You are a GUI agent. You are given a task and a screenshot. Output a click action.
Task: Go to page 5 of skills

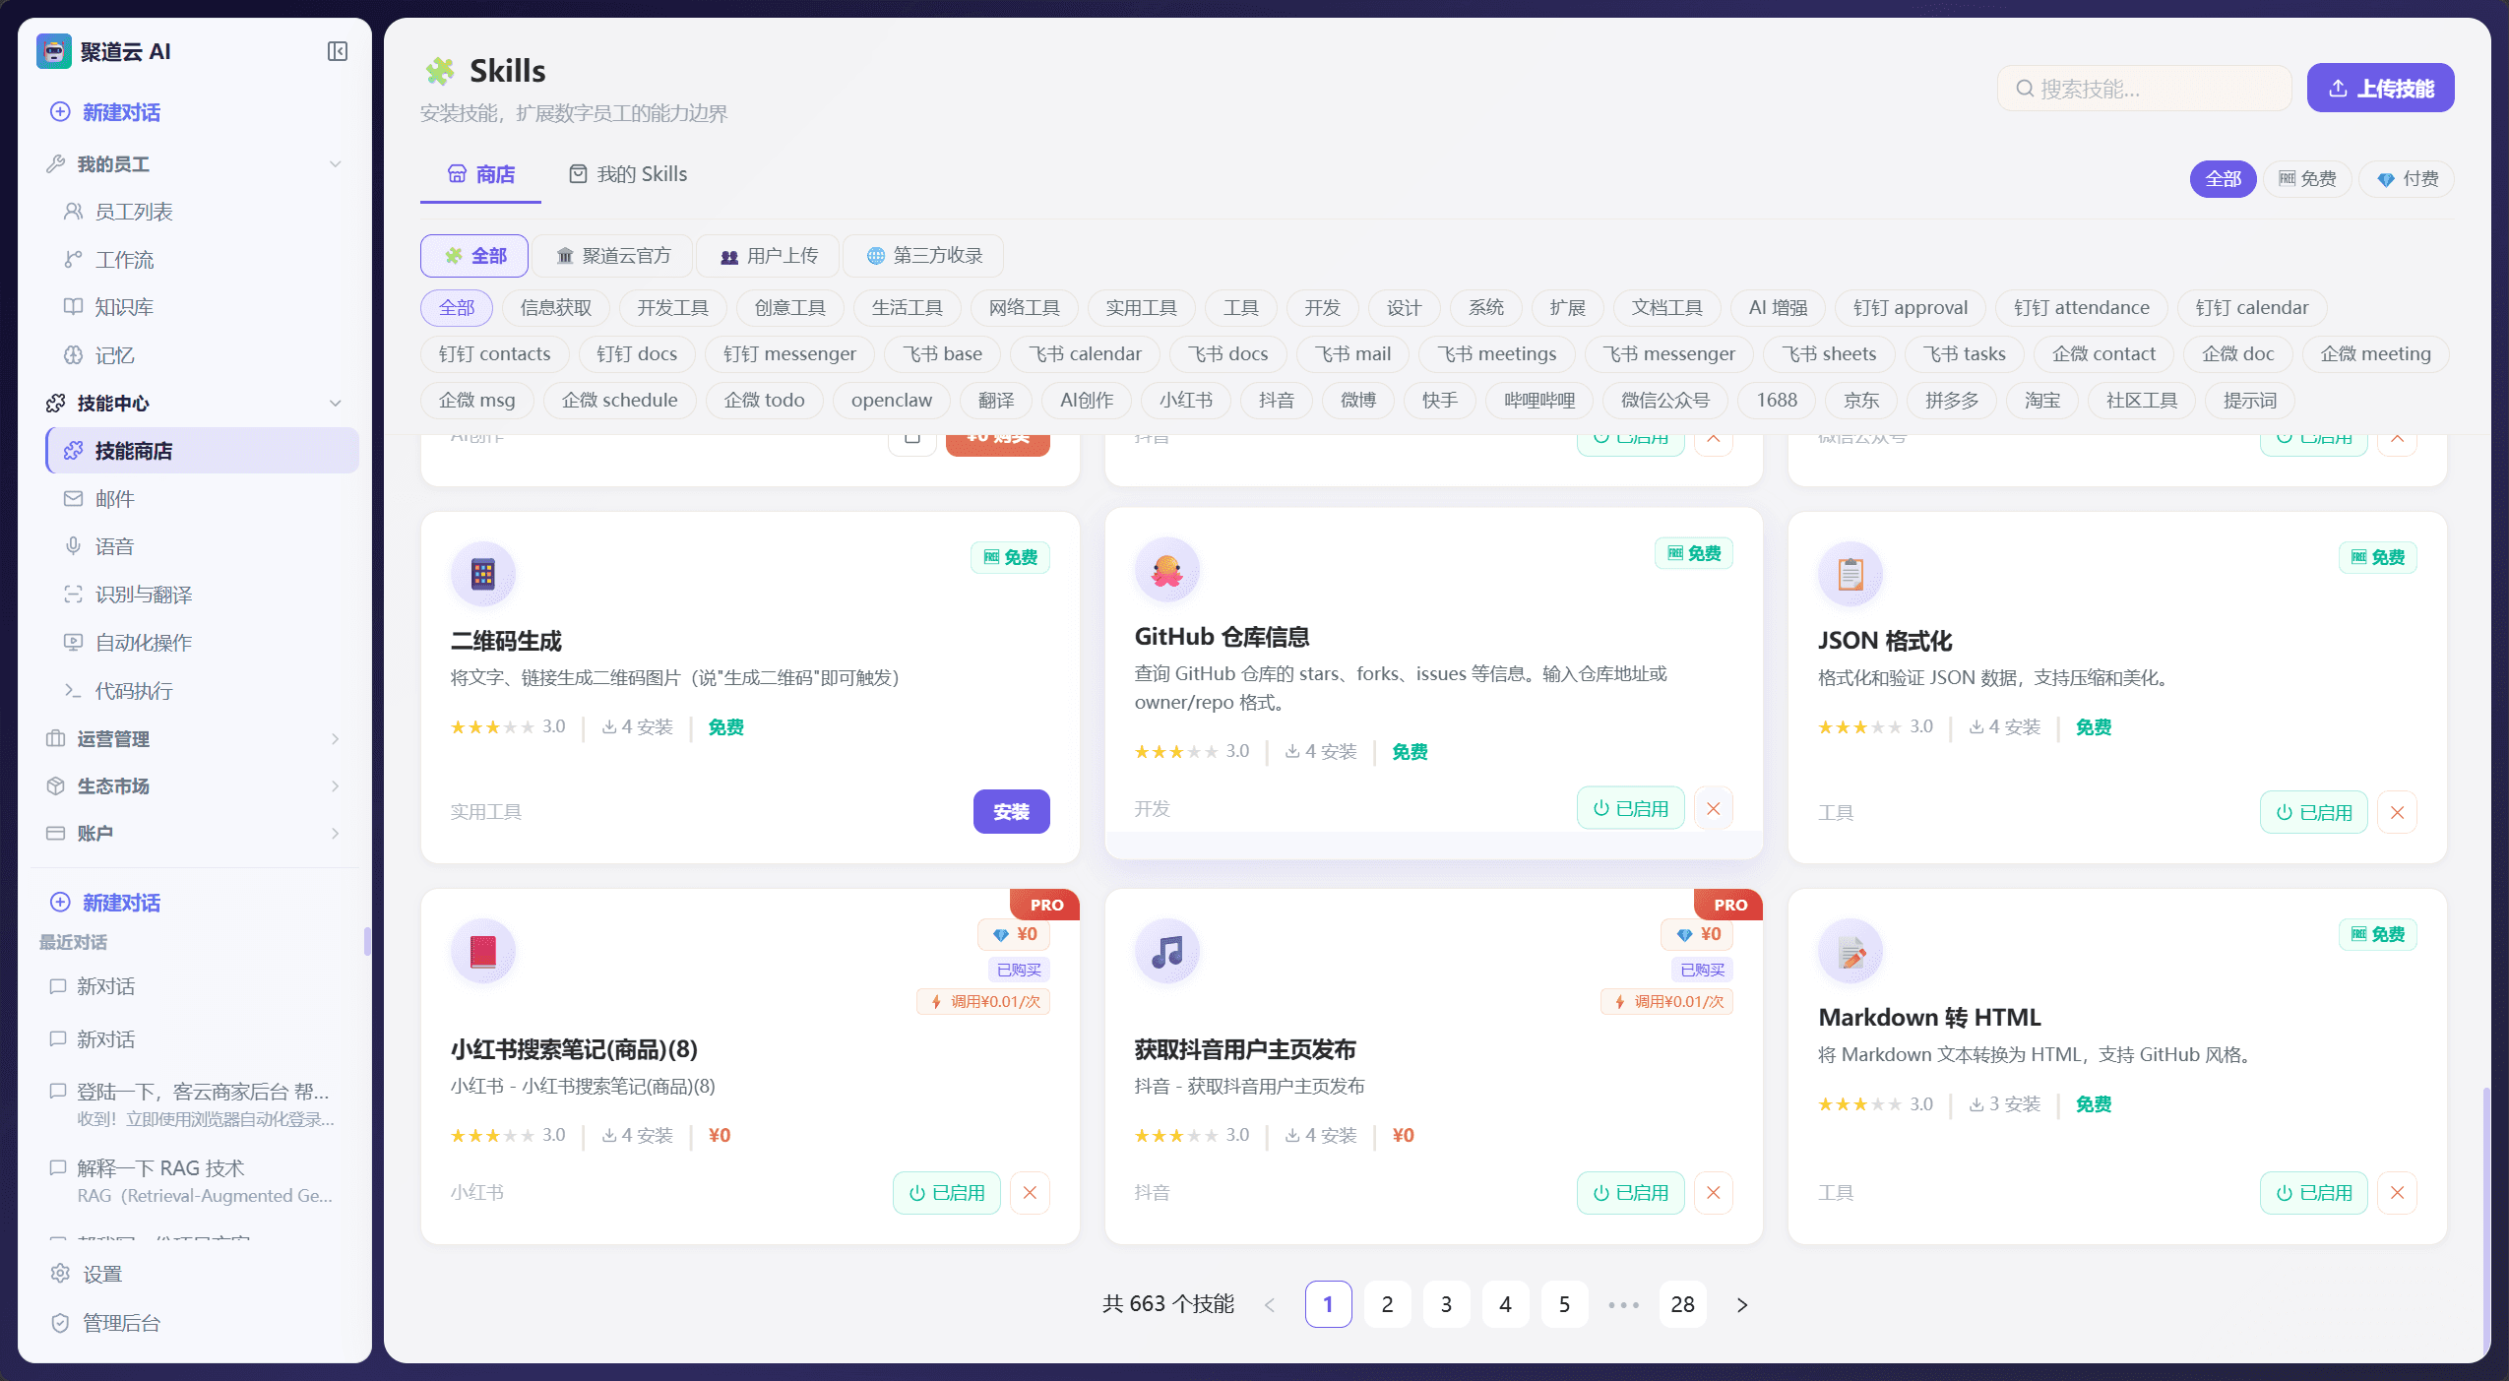pos(1564,1304)
